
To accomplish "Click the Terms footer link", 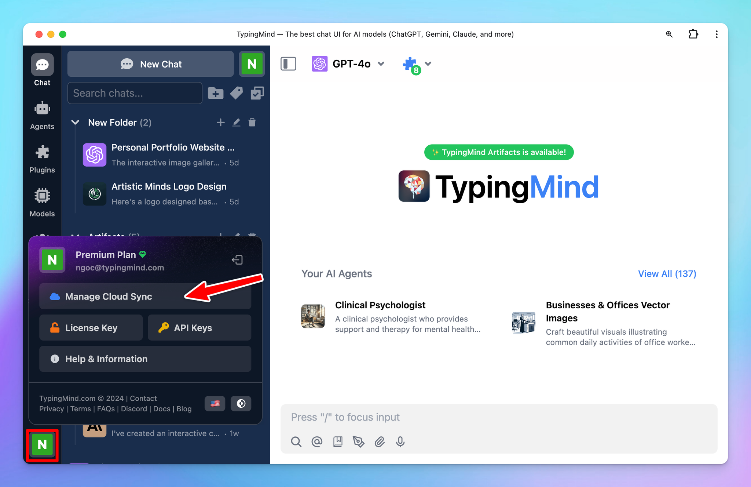I will coord(81,409).
